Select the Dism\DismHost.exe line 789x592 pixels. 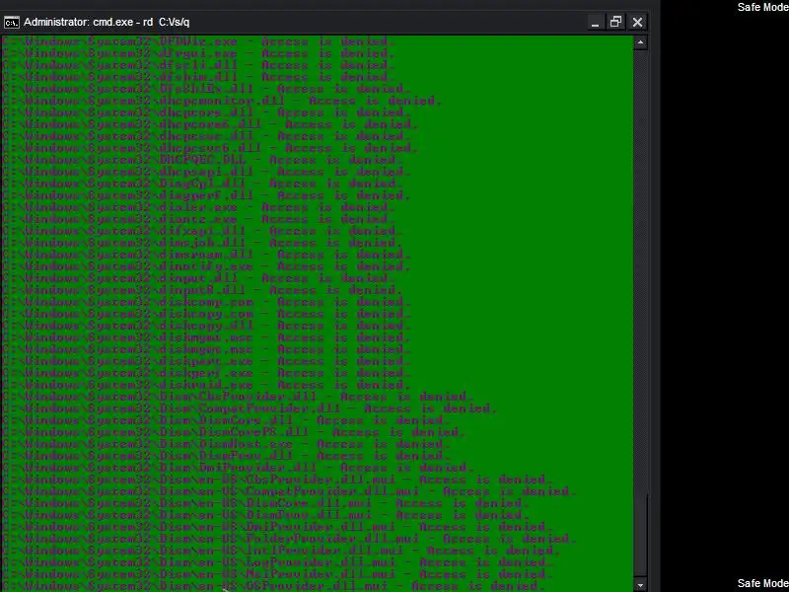pyautogui.click(x=226, y=444)
